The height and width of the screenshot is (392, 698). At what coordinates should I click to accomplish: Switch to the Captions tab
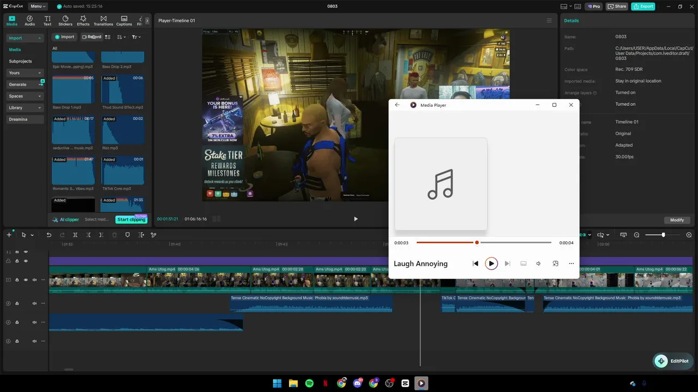coord(124,21)
